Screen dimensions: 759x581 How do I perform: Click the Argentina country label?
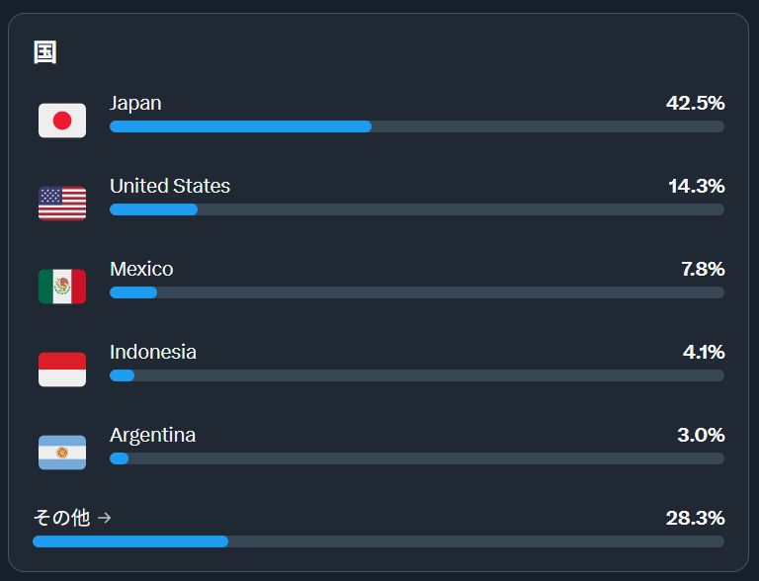tap(152, 435)
